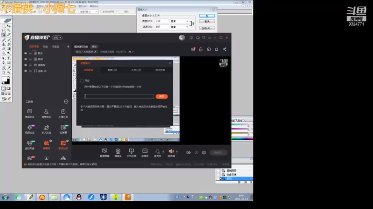Open the Photoshop options bar dropdown
This screenshot has width=373, height=209.
click(x=89, y=11)
